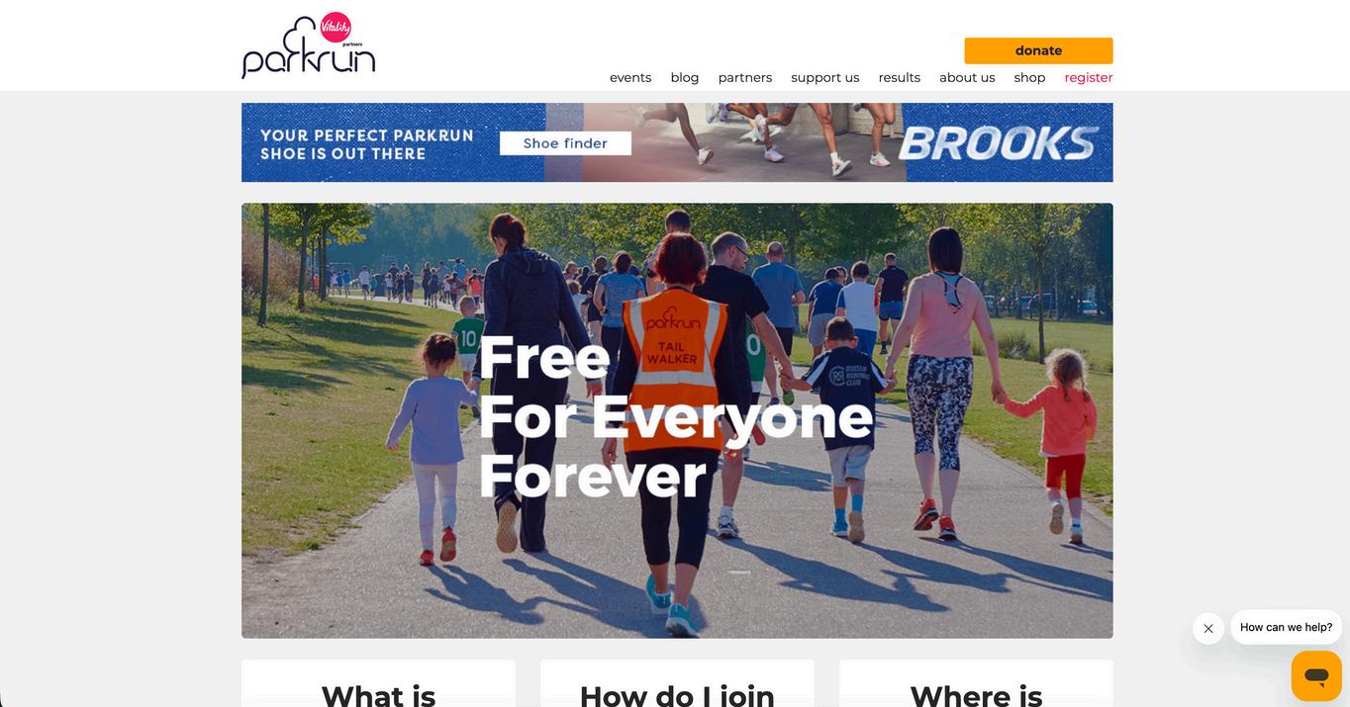The height and width of the screenshot is (707, 1350).
Task: Click the Vitality partner badge
Action: click(337, 28)
